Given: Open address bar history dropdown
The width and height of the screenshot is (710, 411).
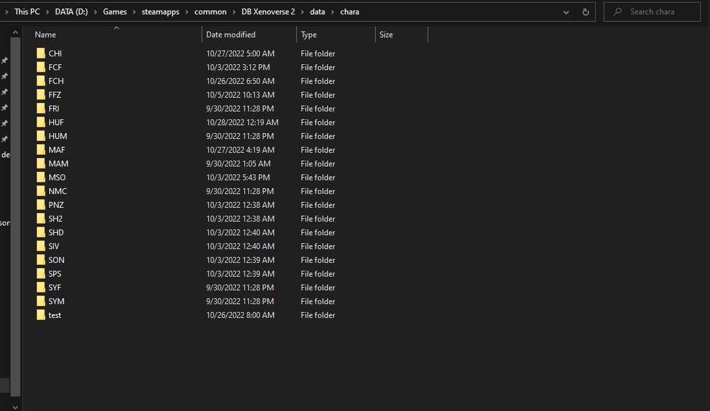Looking at the screenshot, I should (566, 12).
